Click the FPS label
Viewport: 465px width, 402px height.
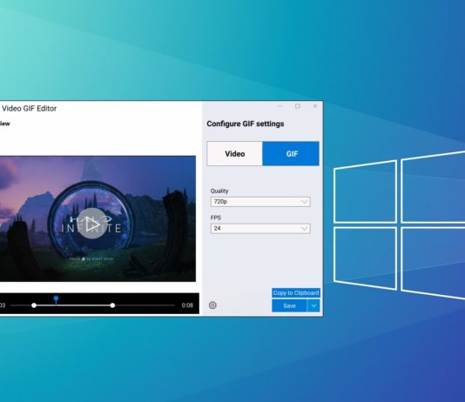click(216, 218)
